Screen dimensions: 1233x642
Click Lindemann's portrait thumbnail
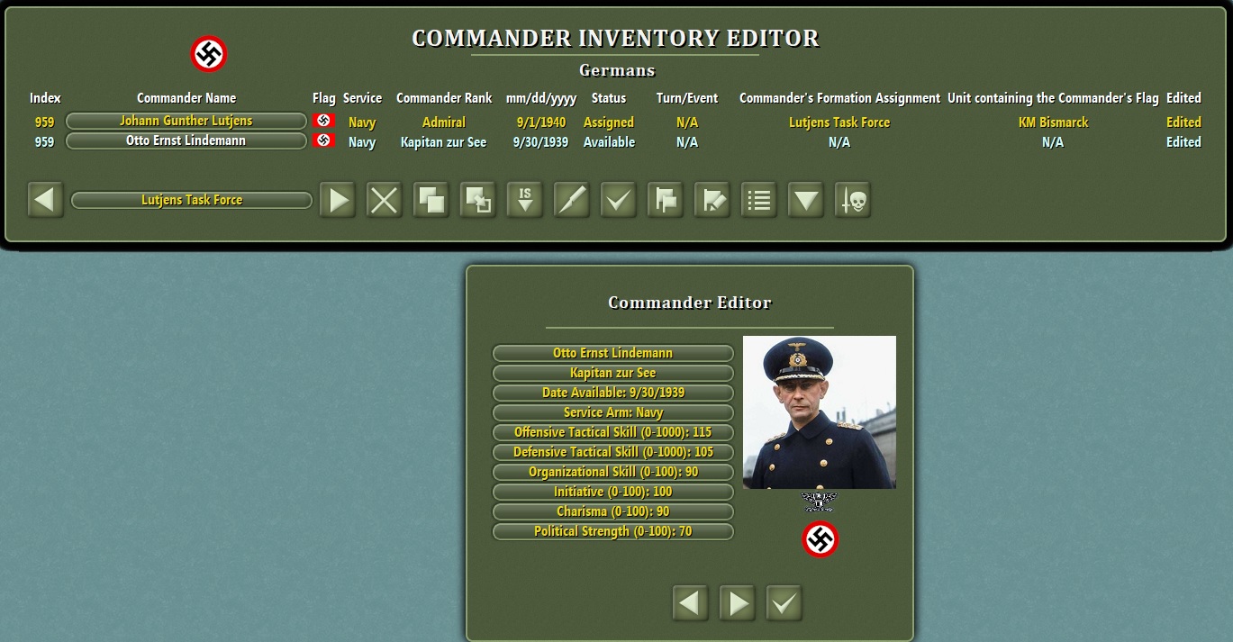click(819, 411)
